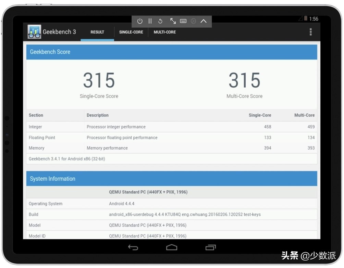Click the Geekbench 3 app icon

pyautogui.click(x=34, y=32)
